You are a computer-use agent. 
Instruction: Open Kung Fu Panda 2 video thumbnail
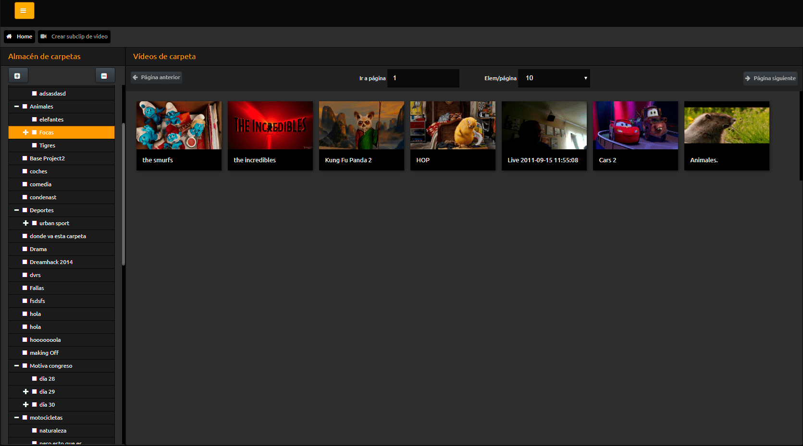click(361, 125)
